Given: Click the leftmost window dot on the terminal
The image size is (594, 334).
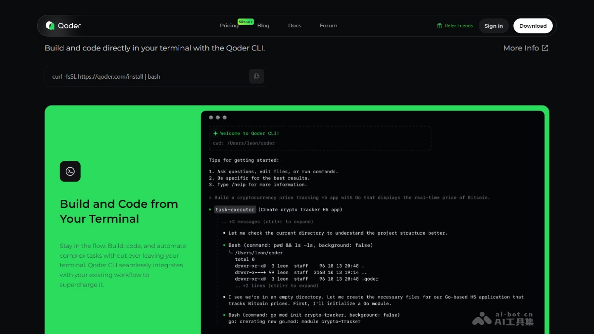Looking at the screenshot, I should (x=211, y=117).
